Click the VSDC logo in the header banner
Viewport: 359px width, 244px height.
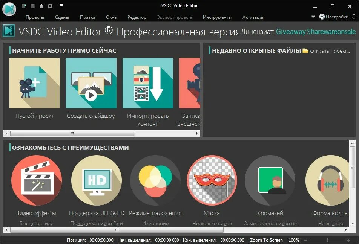click(9, 30)
